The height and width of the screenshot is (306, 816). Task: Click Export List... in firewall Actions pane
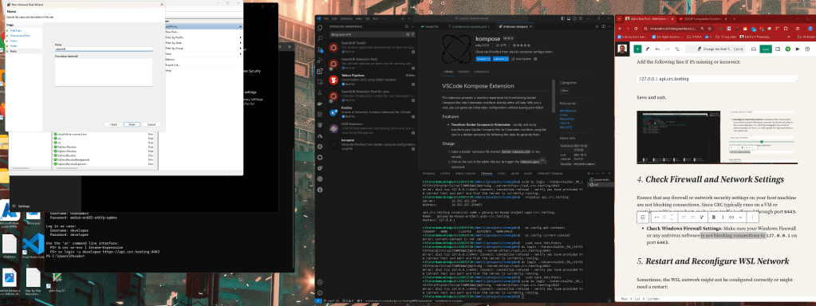click(173, 65)
